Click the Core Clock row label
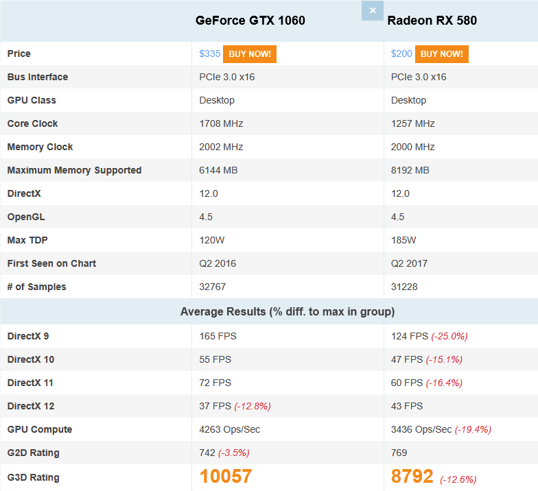Image resolution: width=538 pixels, height=491 pixels. (33, 123)
